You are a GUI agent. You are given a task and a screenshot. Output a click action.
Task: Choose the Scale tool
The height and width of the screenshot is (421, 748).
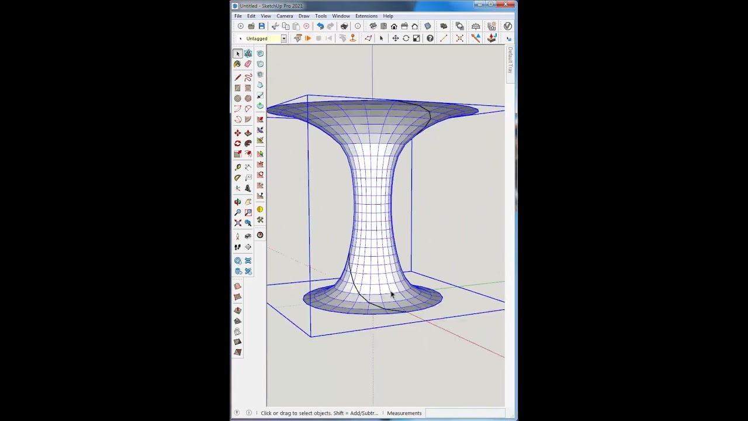tap(238, 154)
